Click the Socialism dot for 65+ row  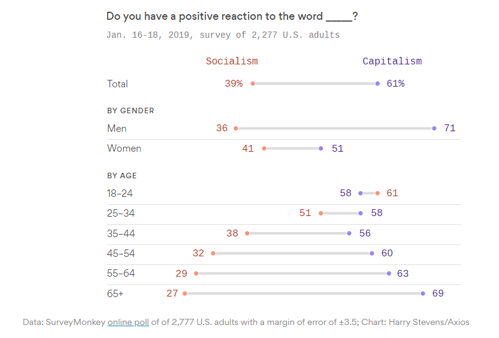[185, 293]
